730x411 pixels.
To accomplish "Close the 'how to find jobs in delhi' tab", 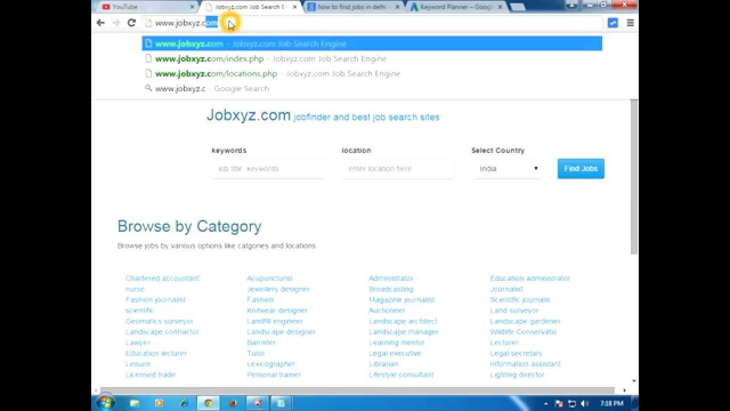I will click(x=398, y=7).
